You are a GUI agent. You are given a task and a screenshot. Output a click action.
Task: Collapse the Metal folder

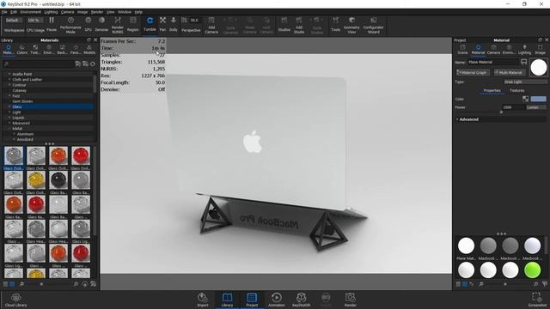pos(9,129)
